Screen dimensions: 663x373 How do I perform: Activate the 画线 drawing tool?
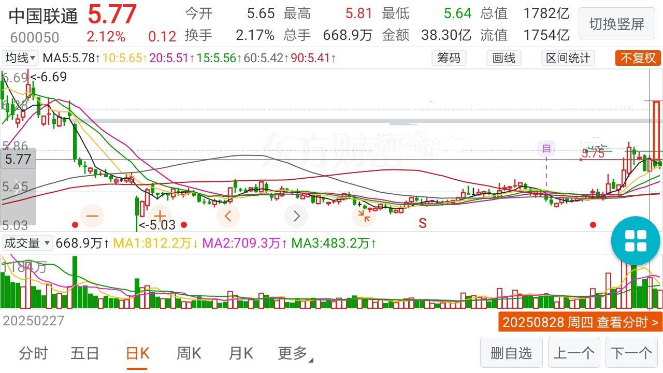coord(504,58)
